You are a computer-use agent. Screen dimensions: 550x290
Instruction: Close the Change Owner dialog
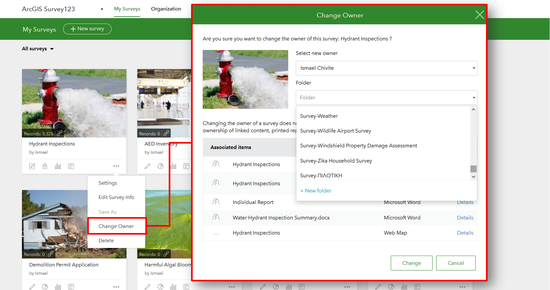coord(479,15)
